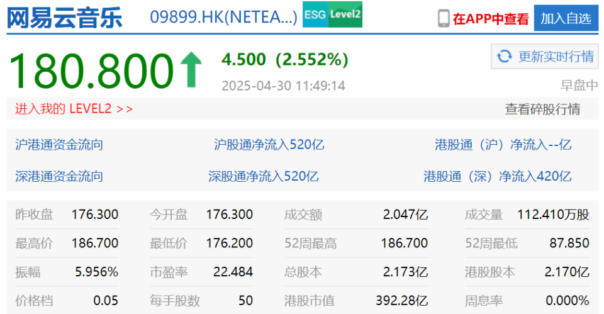Click the 周息率 label
The height and width of the screenshot is (314, 604).
coord(484,301)
